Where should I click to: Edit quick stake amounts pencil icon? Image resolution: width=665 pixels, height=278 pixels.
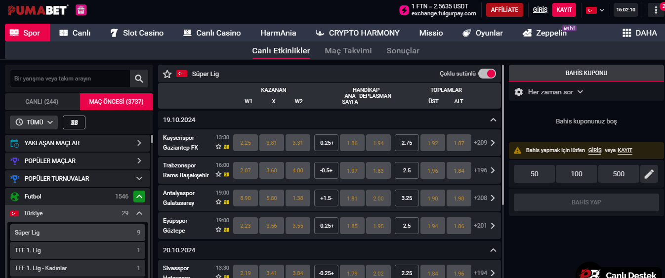[x=649, y=174]
